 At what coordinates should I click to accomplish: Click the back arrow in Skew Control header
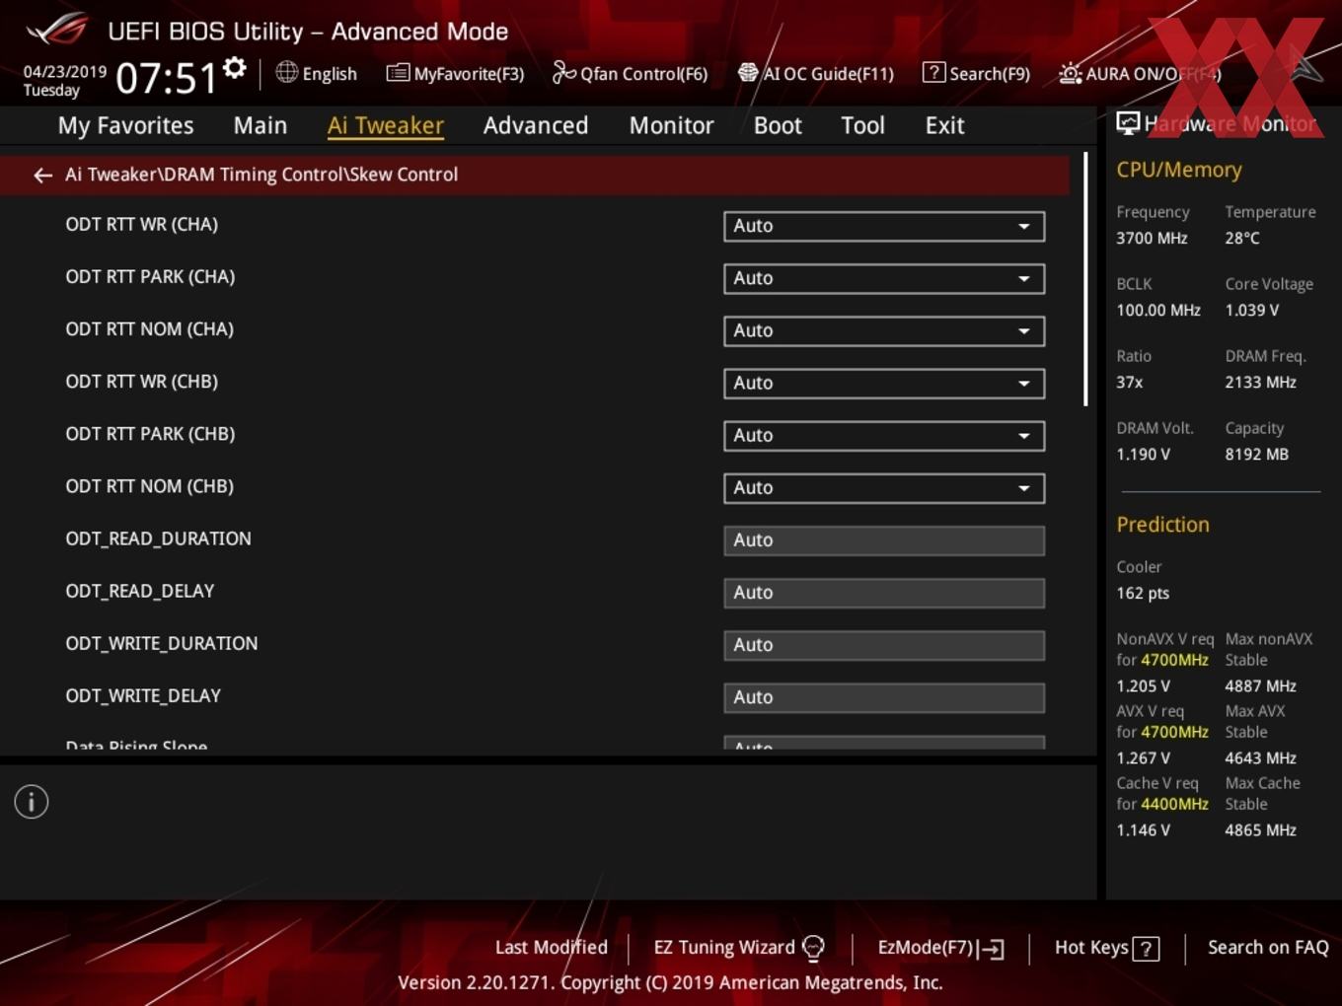click(42, 175)
